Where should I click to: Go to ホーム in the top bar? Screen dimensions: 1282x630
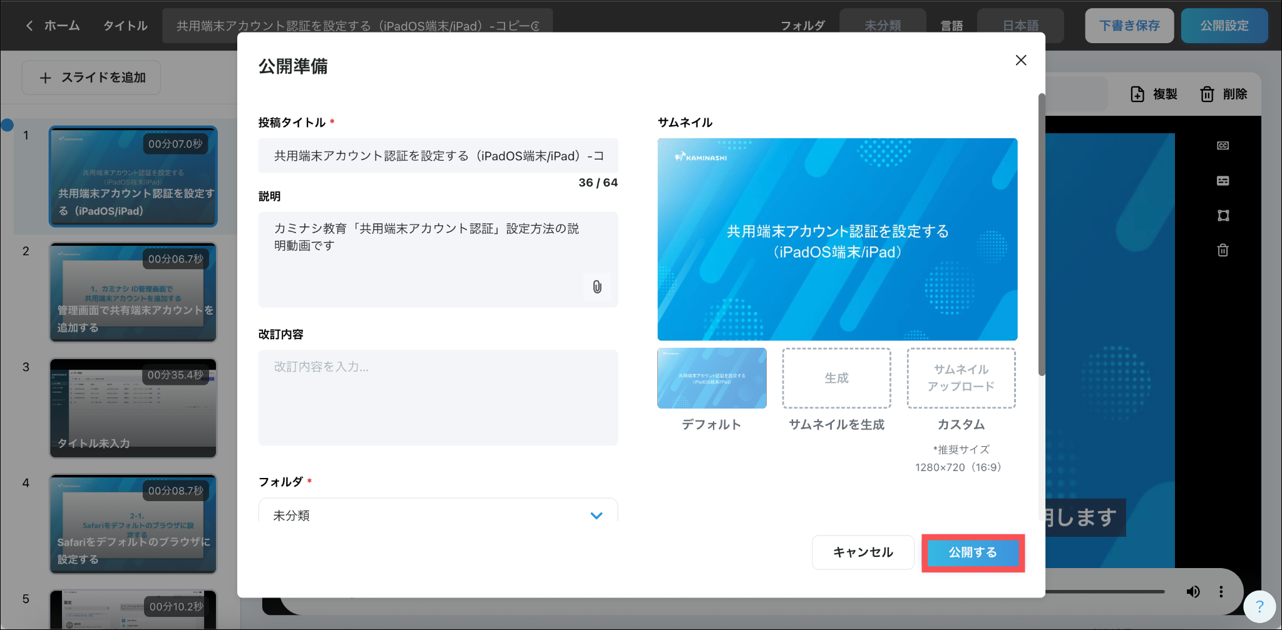(62, 26)
